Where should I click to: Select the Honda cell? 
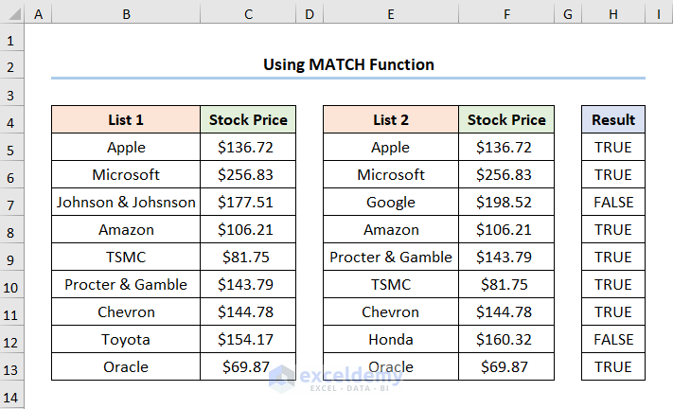(x=391, y=340)
